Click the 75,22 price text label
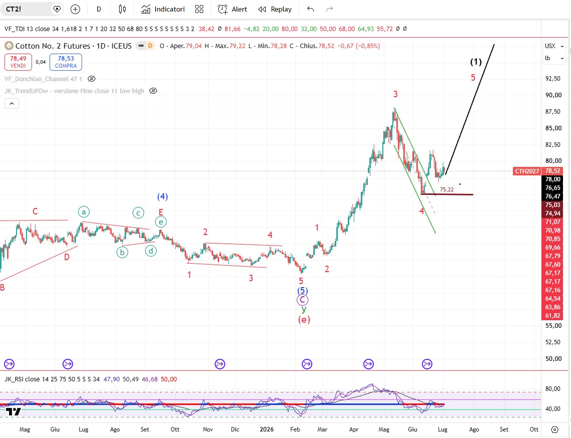The height and width of the screenshot is (438, 571). [x=447, y=189]
